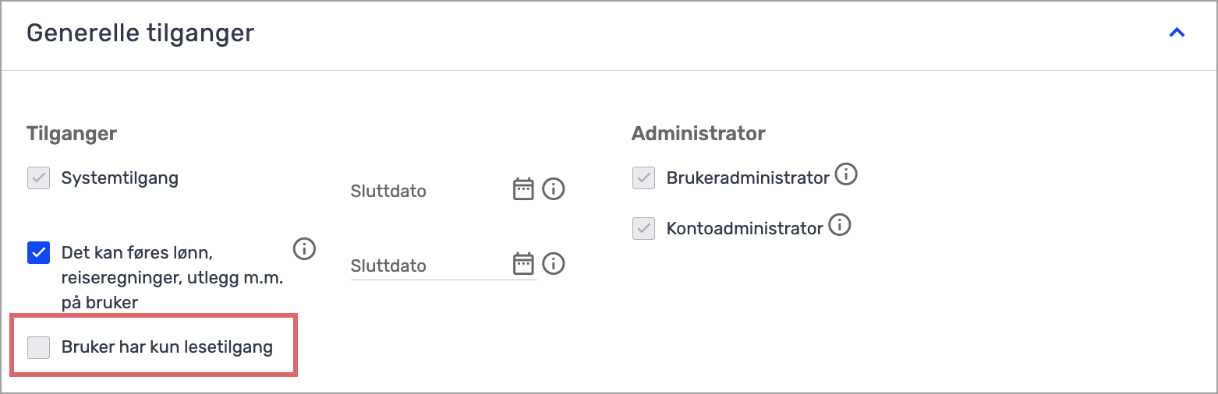Click the Brukeradministrator label text
This screenshot has height=394, width=1218.
click(748, 178)
